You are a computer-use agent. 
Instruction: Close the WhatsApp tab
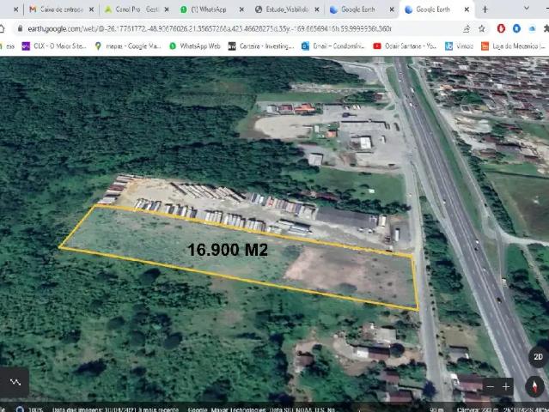pyautogui.click(x=241, y=9)
